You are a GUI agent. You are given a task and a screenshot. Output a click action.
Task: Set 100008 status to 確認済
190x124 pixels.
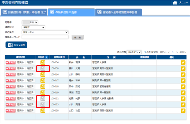coord(30,68)
